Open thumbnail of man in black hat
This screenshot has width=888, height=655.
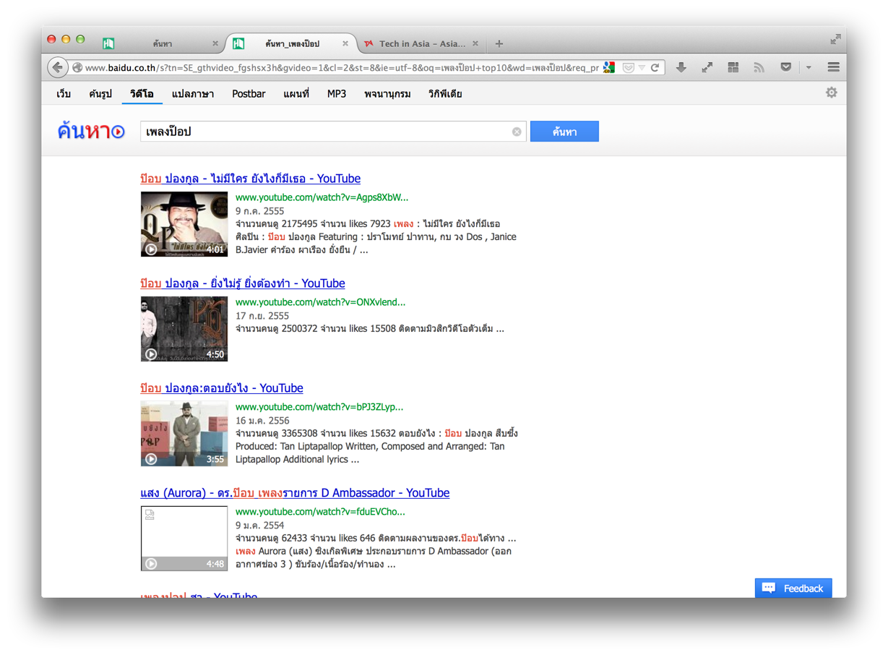coord(184,224)
